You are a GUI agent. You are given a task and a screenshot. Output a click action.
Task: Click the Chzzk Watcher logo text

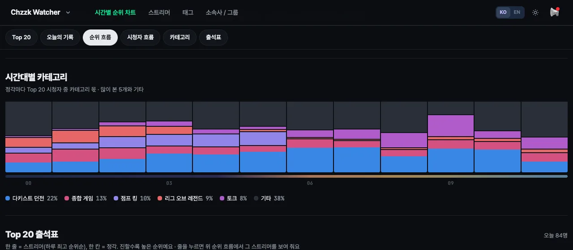pos(35,12)
